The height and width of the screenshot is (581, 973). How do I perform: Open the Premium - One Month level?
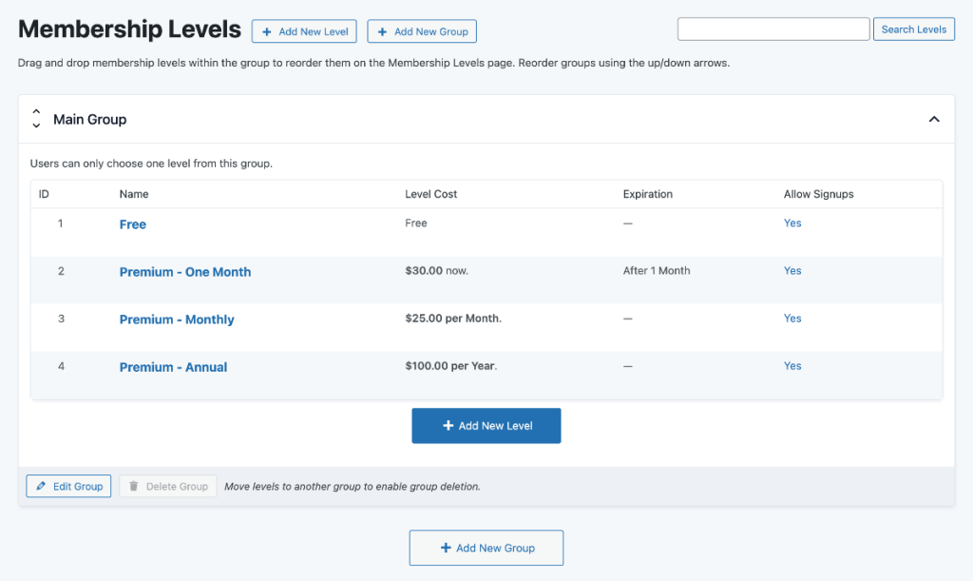[x=185, y=272]
